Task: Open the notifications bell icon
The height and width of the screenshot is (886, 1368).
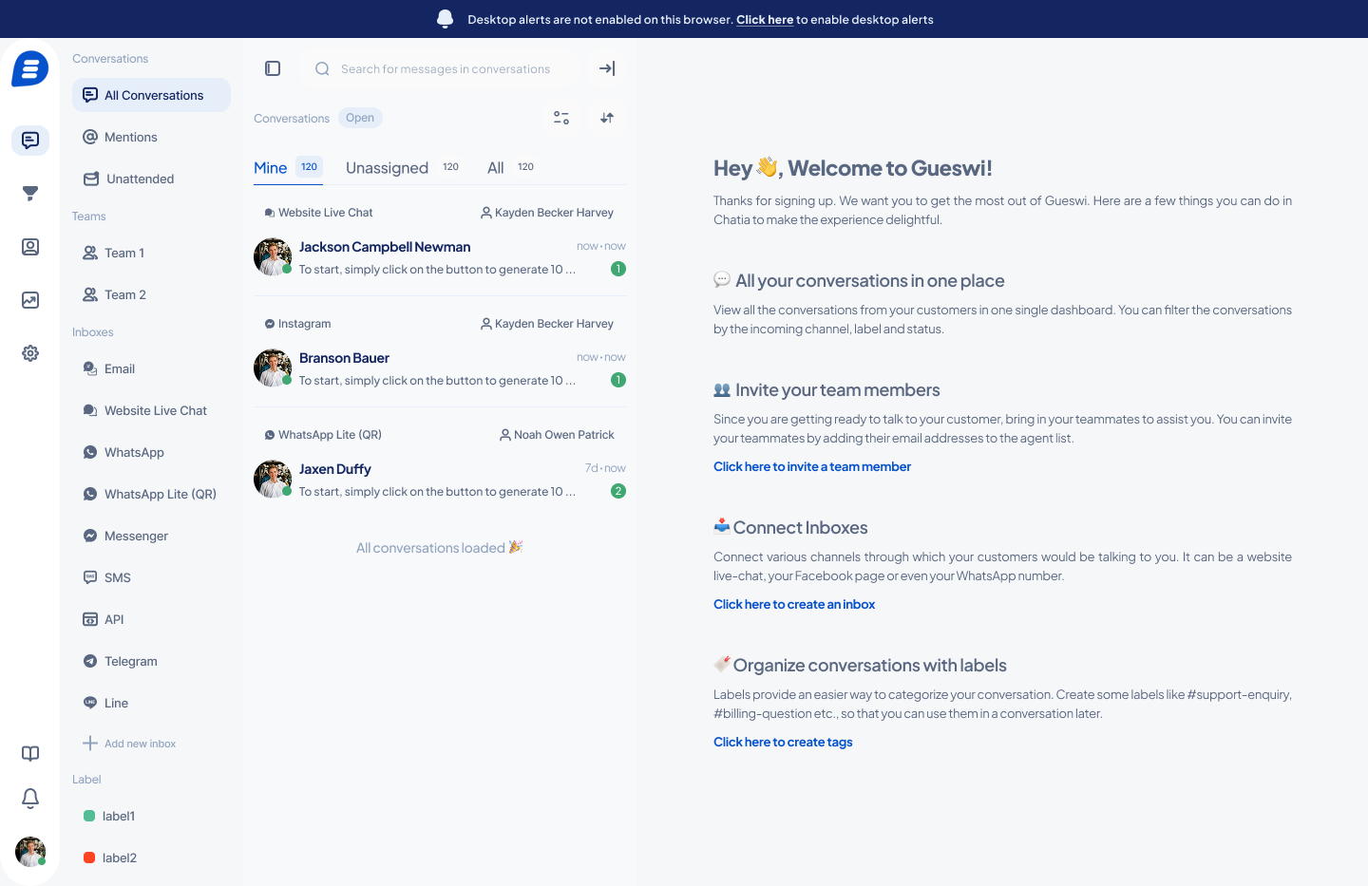Action: pos(30,798)
